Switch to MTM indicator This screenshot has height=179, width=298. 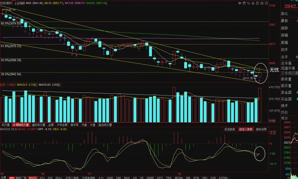pos(196,178)
